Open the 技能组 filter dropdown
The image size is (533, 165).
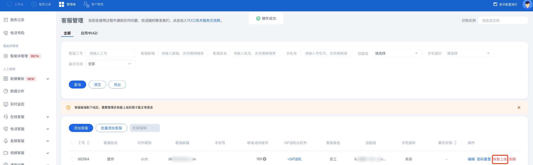[x=397, y=53]
